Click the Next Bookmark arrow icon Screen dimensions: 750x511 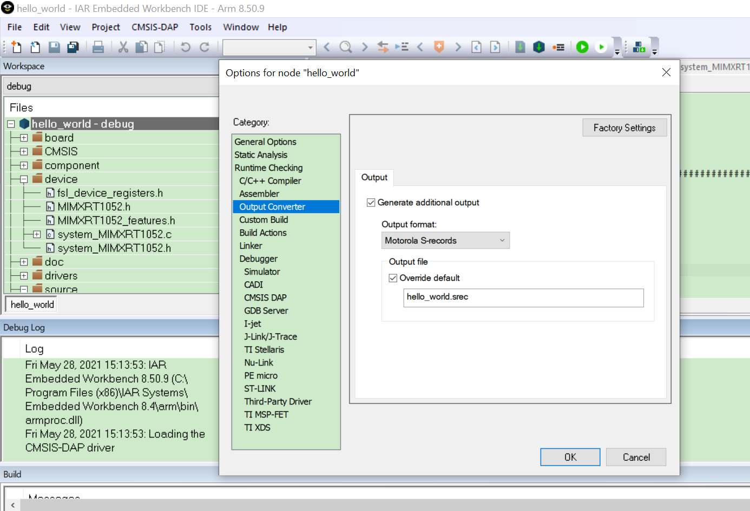point(458,47)
